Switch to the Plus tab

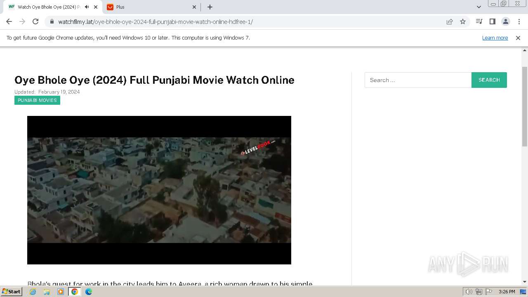coord(152,7)
